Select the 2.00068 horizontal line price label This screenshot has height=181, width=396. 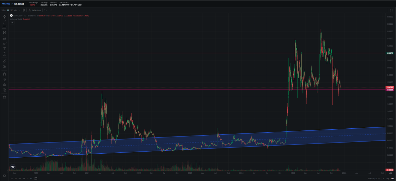390,90
